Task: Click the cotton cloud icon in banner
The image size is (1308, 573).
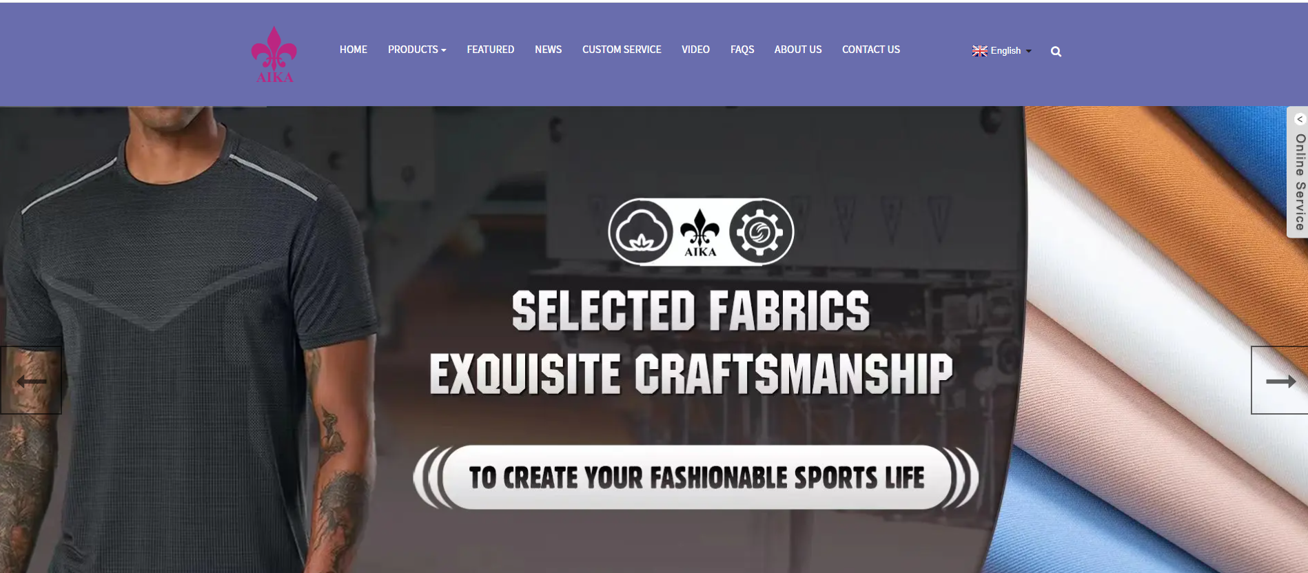Action: click(641, 232)
